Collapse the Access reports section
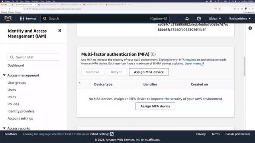This screenshot has width=255, height=143. click(4, 128)
